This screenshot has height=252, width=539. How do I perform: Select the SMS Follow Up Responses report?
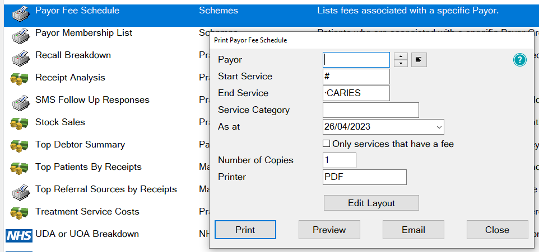[x=92, y=100]
